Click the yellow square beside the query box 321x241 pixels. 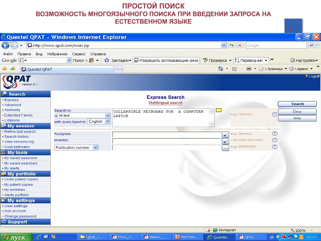pyautogui.click(x=218, y=110)
